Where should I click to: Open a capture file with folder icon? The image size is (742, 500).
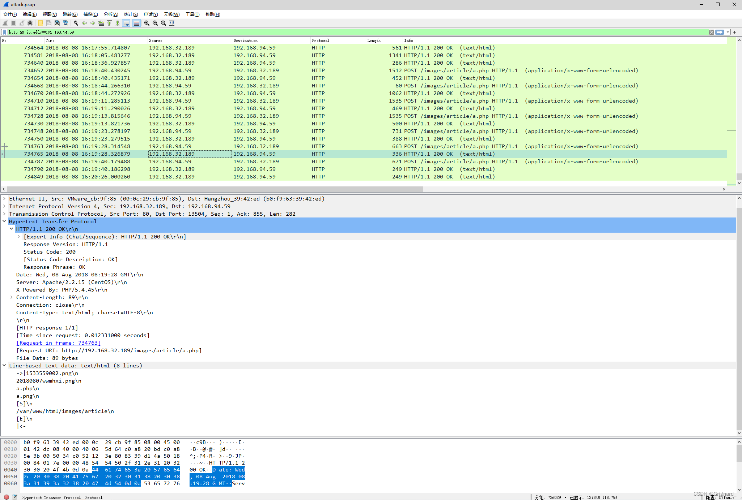click(41, 23)
